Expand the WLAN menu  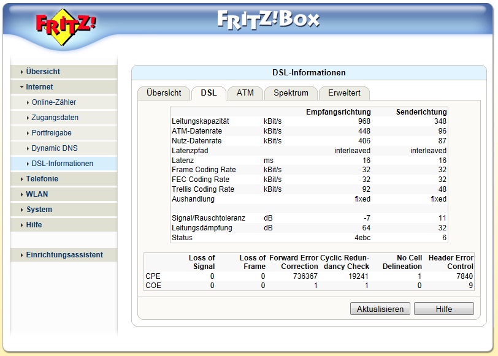coord(64,194)
